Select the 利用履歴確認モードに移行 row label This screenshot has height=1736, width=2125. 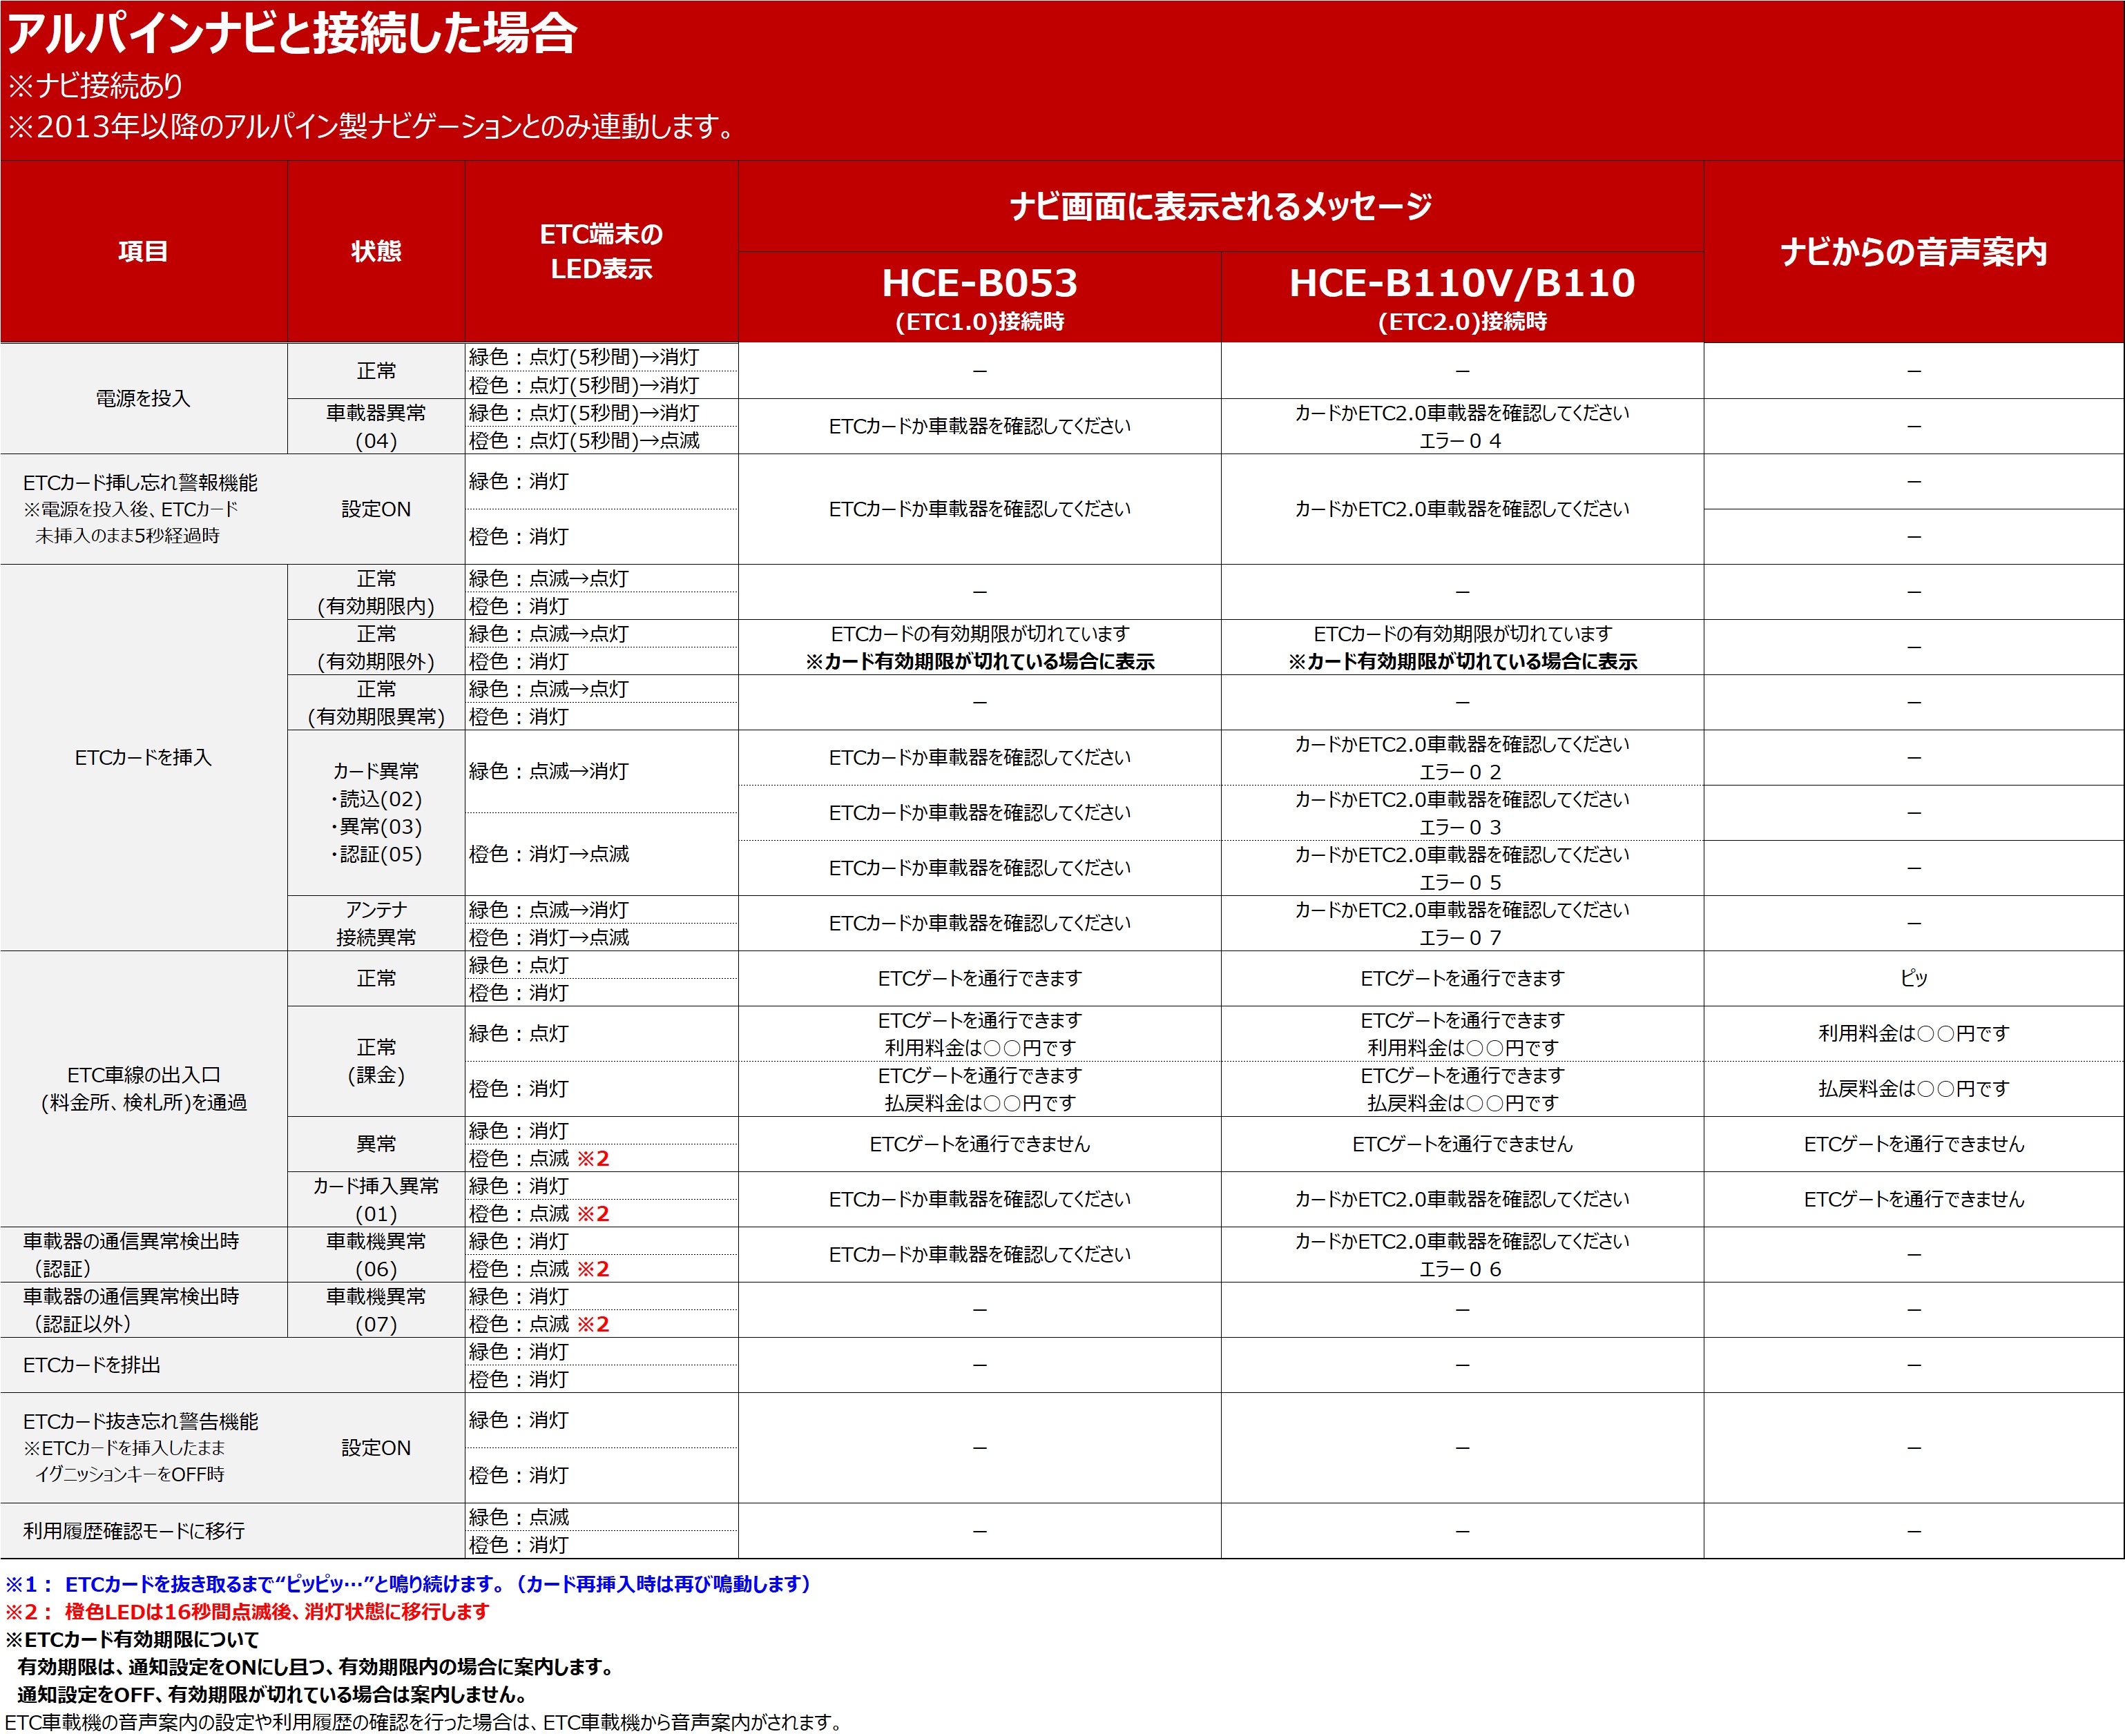point(134,1531)
